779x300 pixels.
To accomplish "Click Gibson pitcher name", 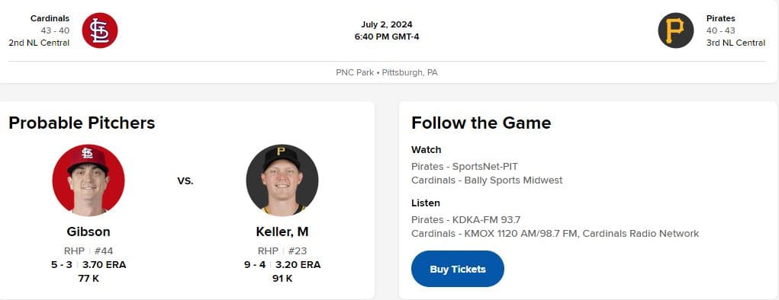I will [89, 231].
